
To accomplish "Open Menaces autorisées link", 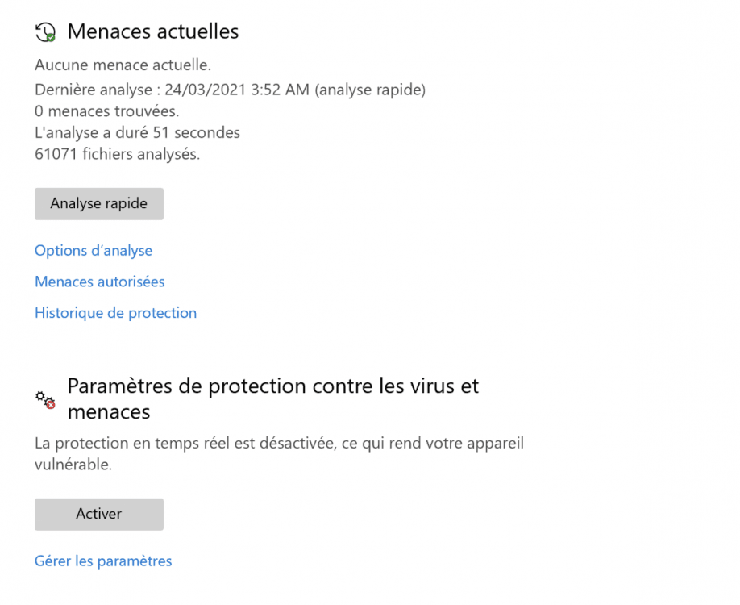I will coord(100,282).
